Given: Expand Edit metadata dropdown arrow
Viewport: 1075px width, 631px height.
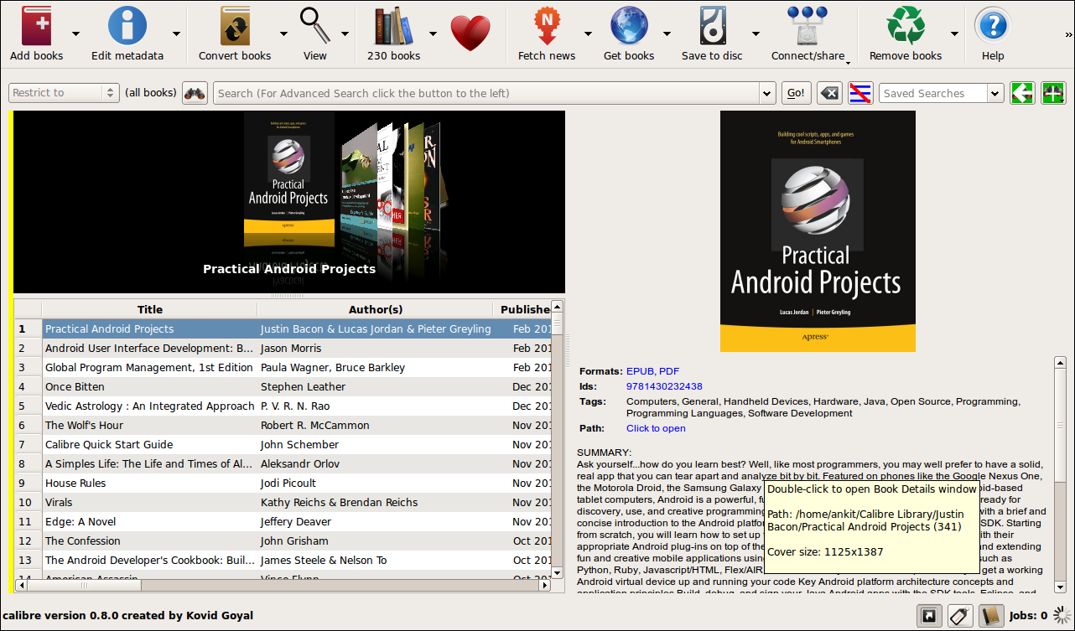Looking at the screenshot, I should (176, 34).
